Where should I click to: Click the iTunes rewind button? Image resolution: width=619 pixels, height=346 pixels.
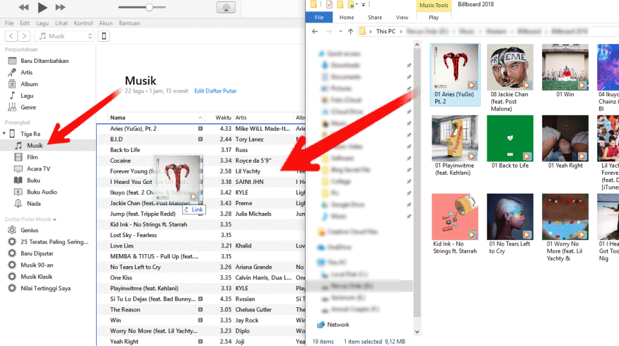(24, 7)
